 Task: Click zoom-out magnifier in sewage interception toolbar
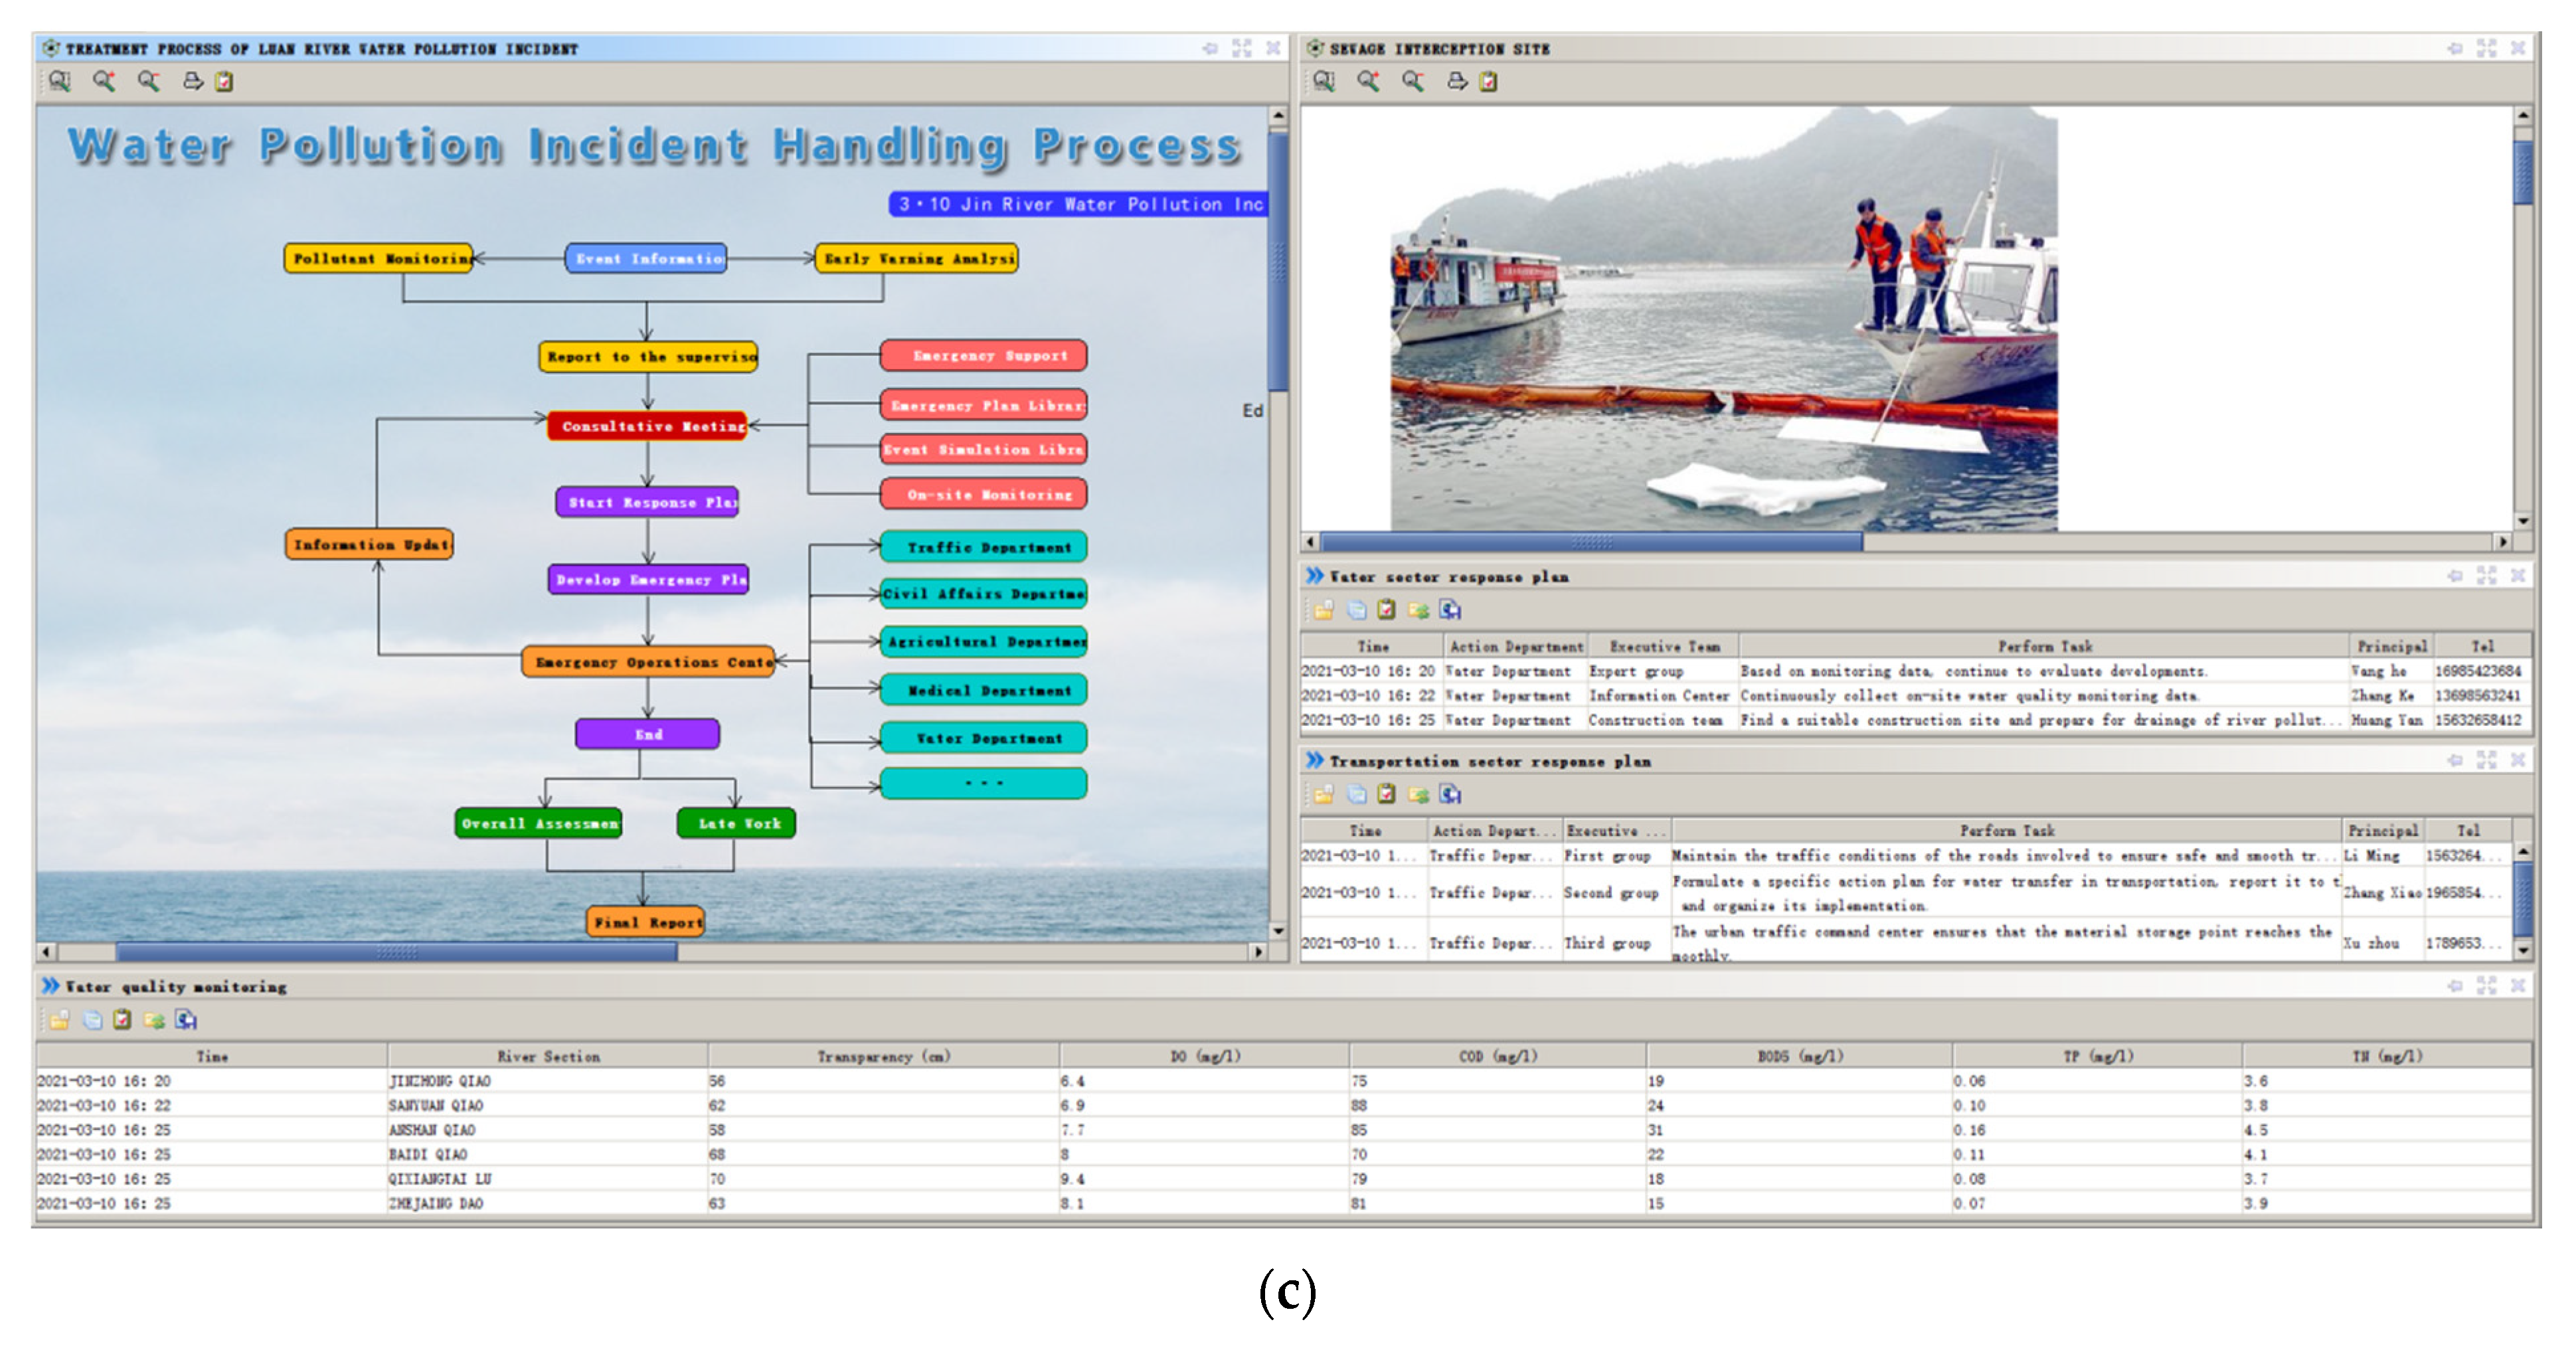1412,81
